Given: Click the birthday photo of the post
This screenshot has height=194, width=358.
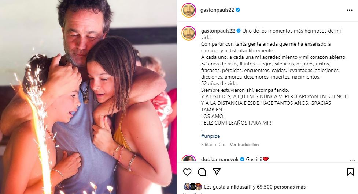Looking at the screenshot, I should coord(88,97).
